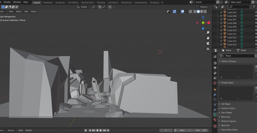This screenshot has height=133, width=257.
Task: Toggle proportional editing button
Action: (110, 7)
